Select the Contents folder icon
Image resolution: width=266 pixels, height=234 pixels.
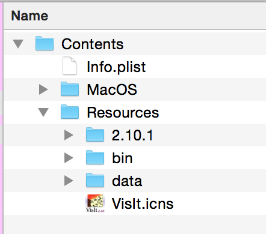coord(45,43)
